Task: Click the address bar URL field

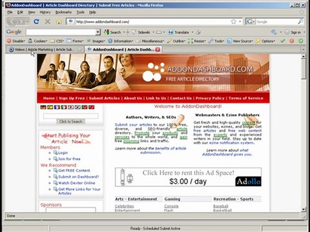Action: [153, 21]
